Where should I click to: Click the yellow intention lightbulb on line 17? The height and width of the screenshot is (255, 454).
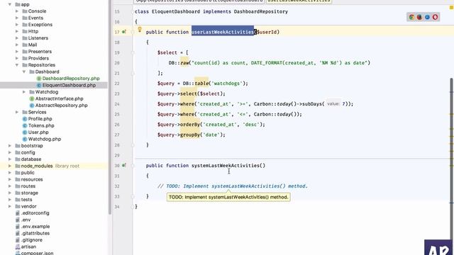140,29
